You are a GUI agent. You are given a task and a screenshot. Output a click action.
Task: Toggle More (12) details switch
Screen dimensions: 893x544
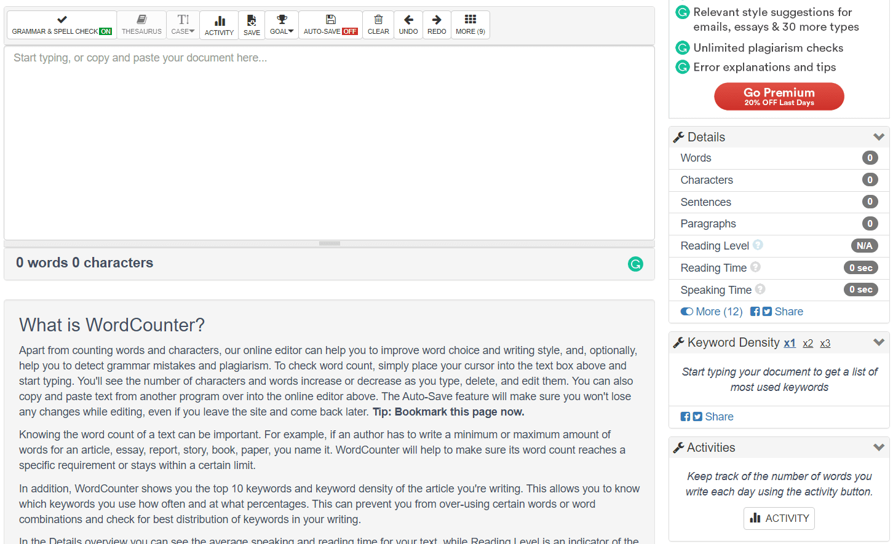coord(687,312)
